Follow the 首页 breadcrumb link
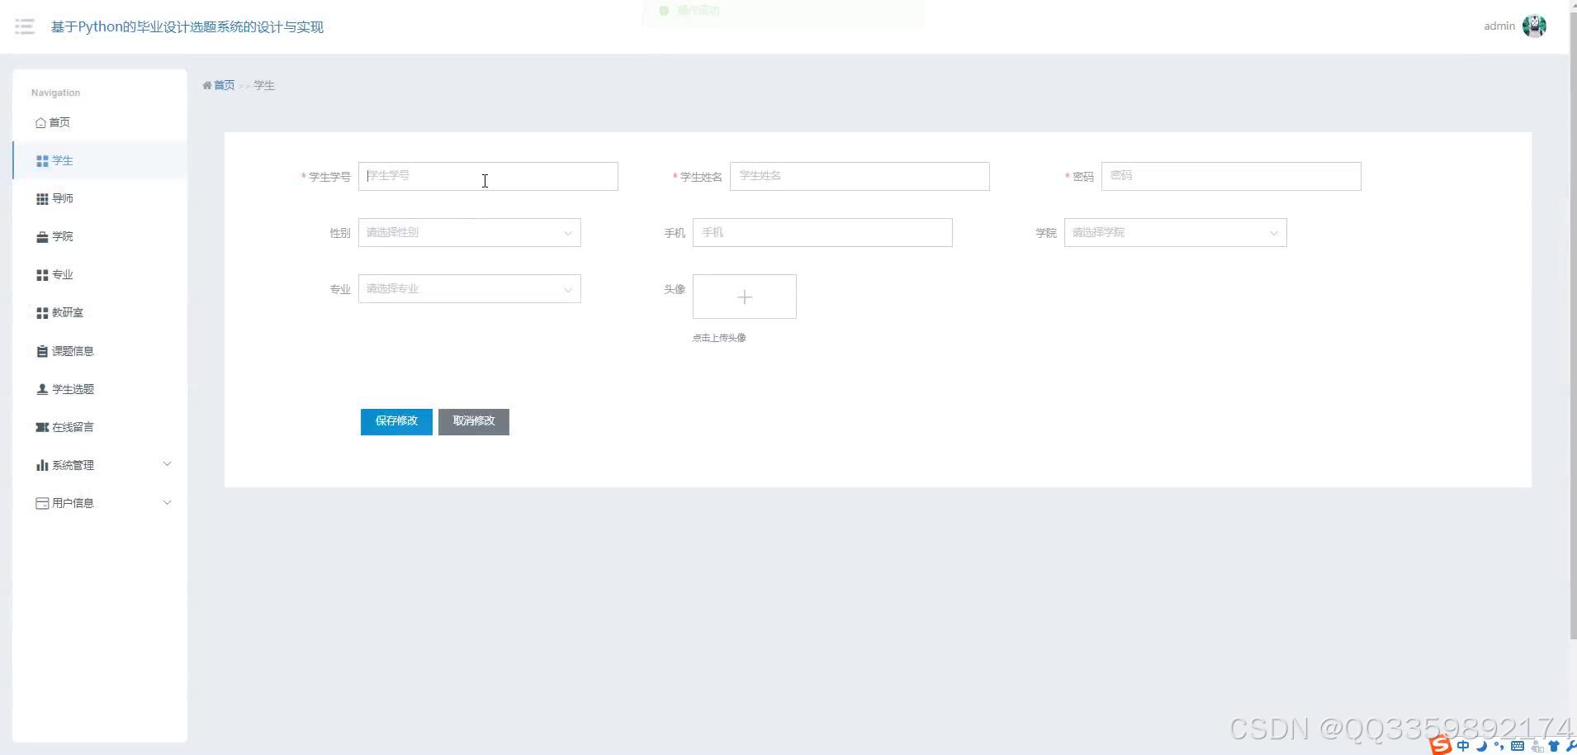 [x=225, y=85]
